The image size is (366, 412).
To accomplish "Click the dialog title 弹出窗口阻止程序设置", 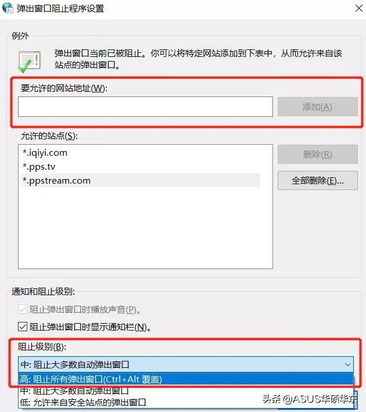I will pyautogui.click(x=60, y=8).
